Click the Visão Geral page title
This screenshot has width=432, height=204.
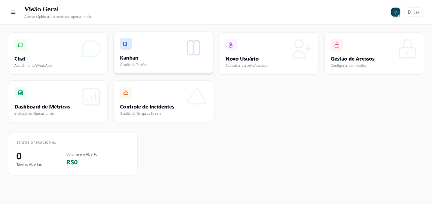[41, 9]
